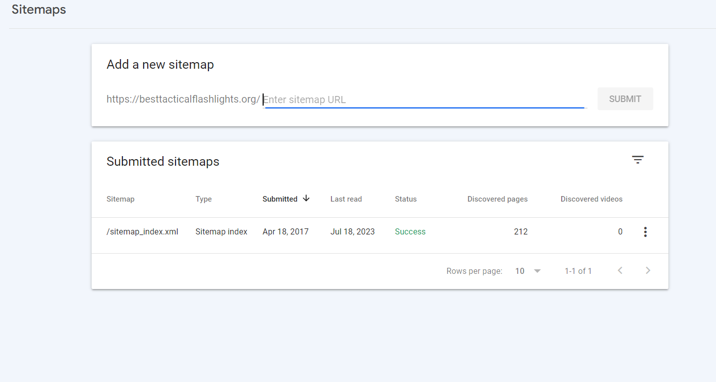Select the Type column header
The width and height of the screenshot is (716, 382).
tap(203, 199)
